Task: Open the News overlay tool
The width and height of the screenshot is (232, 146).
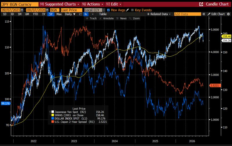Action: [122, 18]
